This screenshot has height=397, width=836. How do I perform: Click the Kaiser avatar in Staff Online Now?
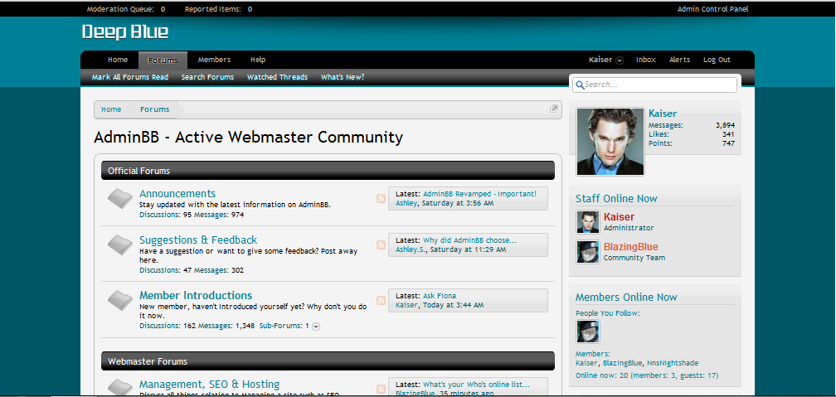(588, 221)
